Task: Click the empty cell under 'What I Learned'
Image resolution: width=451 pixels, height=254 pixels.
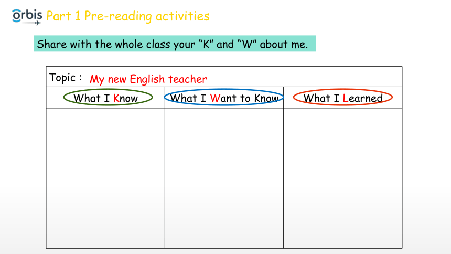Action: tap(343, 178)
